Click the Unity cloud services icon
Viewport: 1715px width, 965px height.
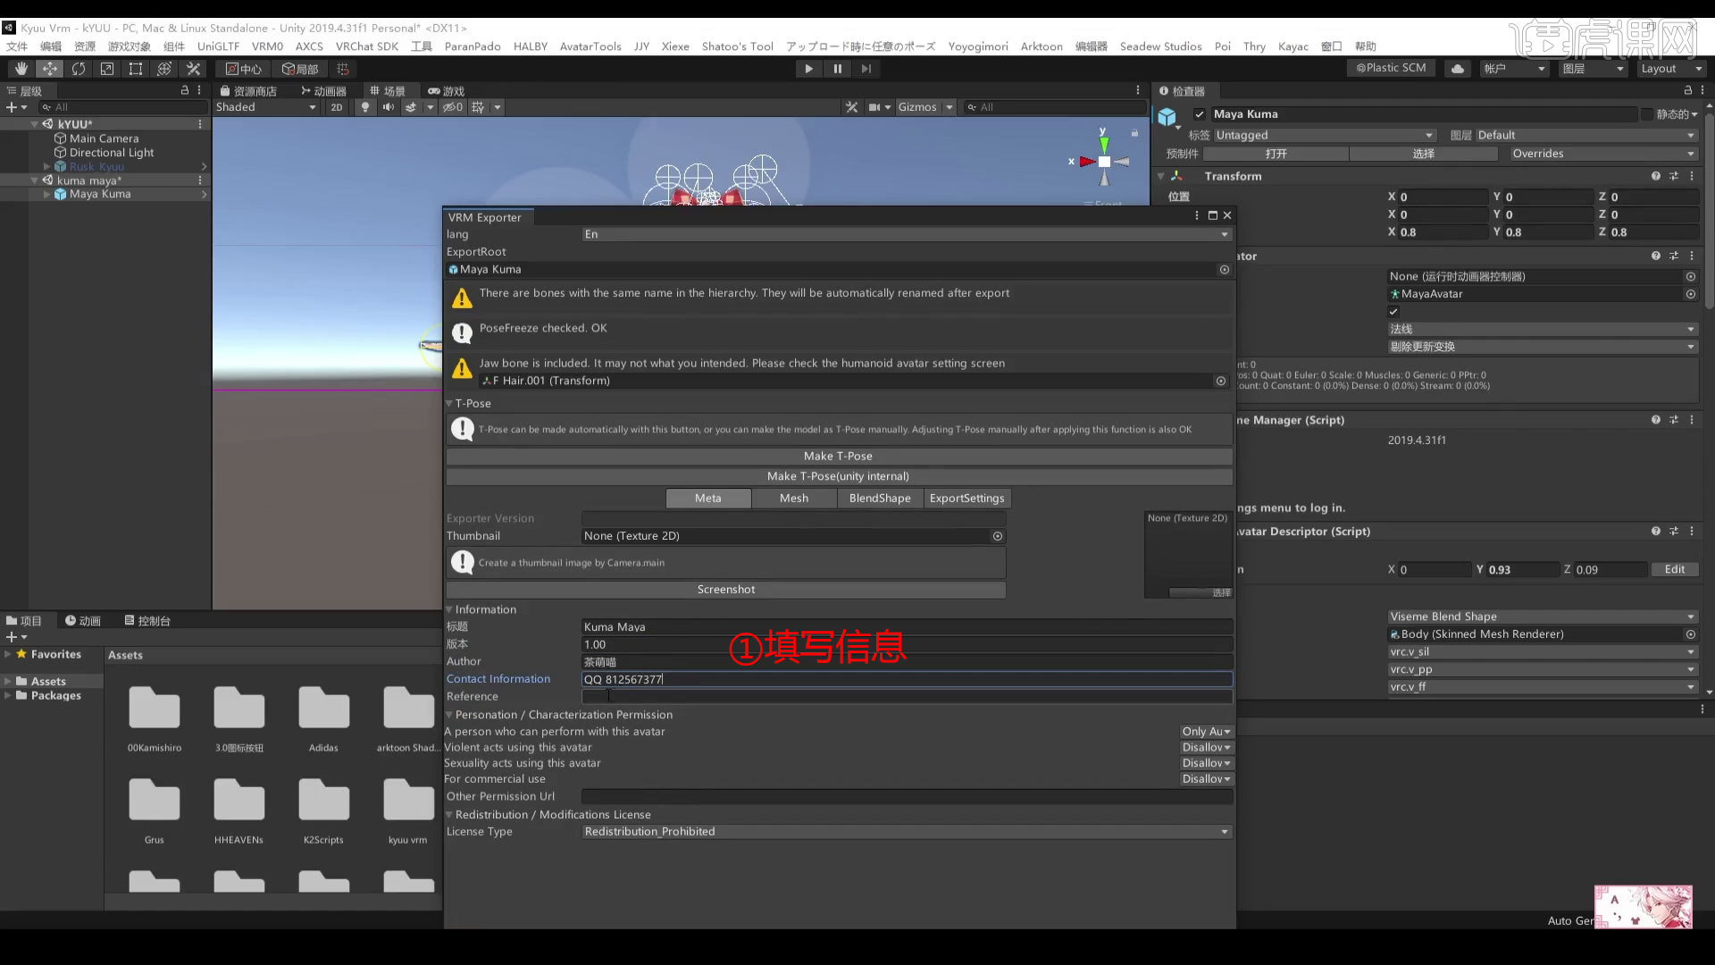coord(1457,68)
